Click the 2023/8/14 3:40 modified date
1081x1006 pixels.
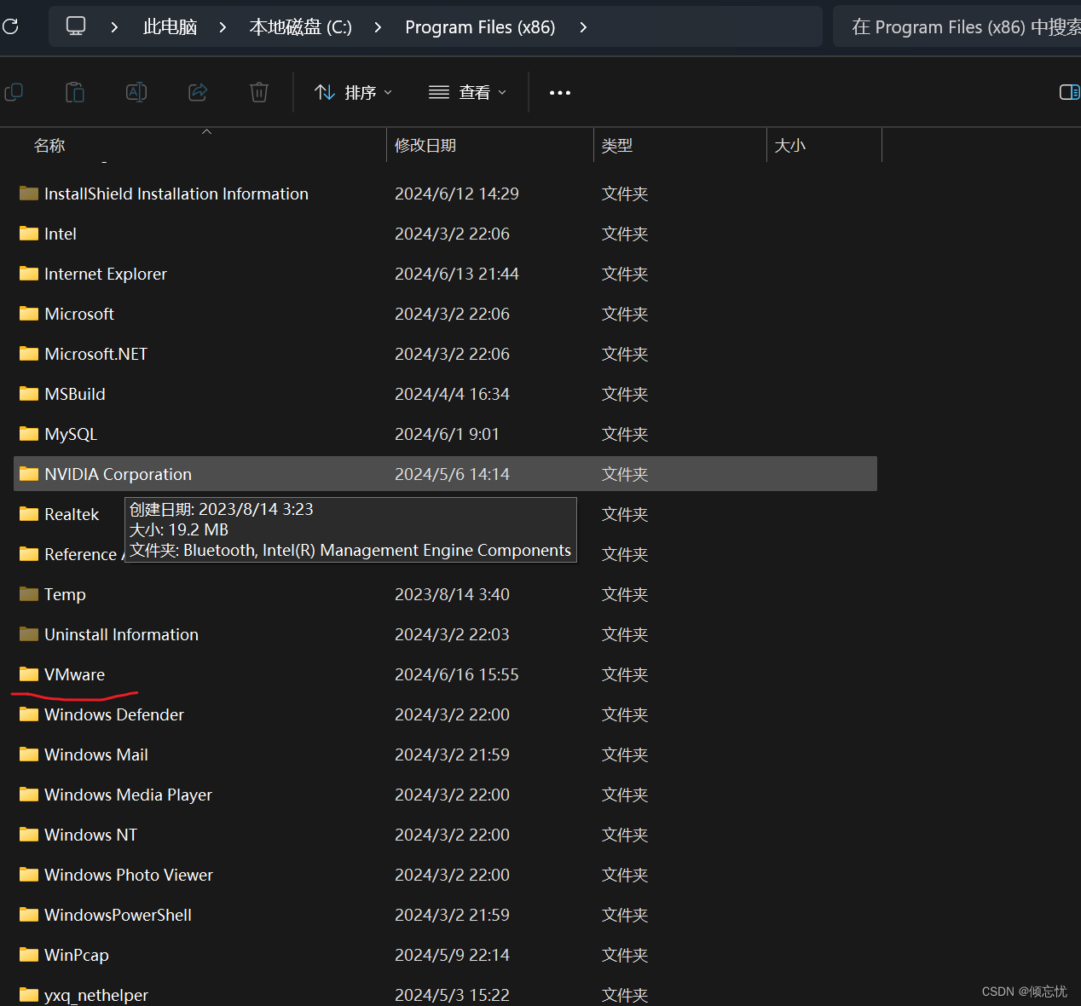[x=453, y=594]
